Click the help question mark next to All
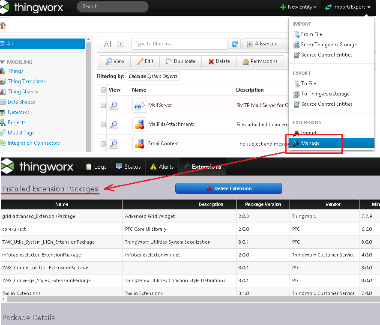Image resolution: width=380 pixels, height=325 pixels. pyautogui.click(x=120, y=44)
